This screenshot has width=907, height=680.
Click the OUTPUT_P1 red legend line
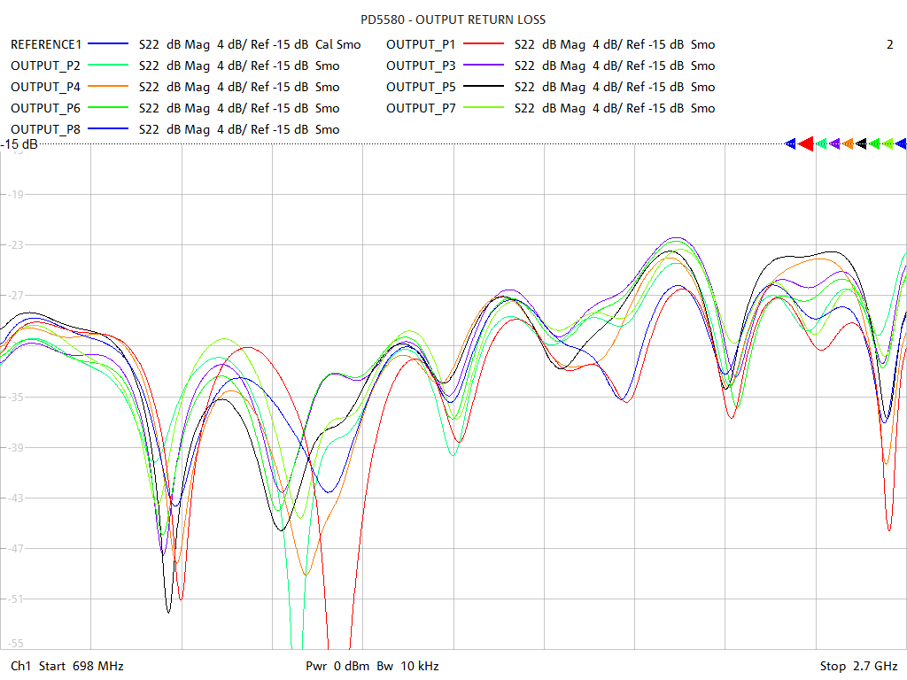pos(485,44)
